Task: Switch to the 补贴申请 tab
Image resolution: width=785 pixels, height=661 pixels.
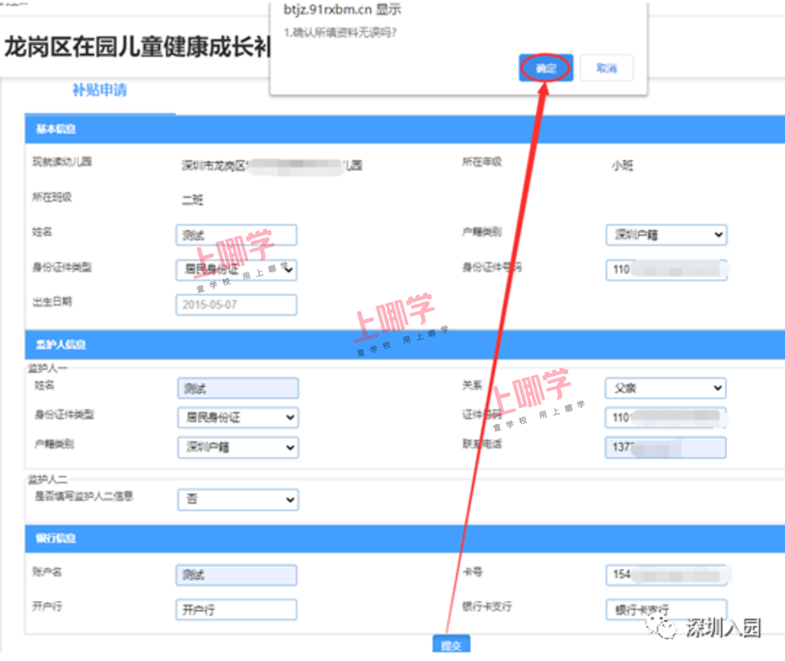Action: tap(99, 90)
